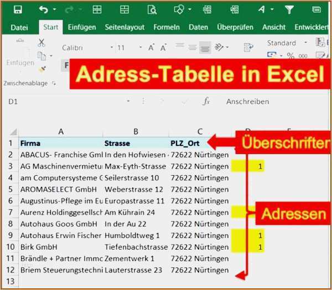Click the thousands separator 000 icon
Image resolution: width=332 pixels, height=290 pixels.
303,56
